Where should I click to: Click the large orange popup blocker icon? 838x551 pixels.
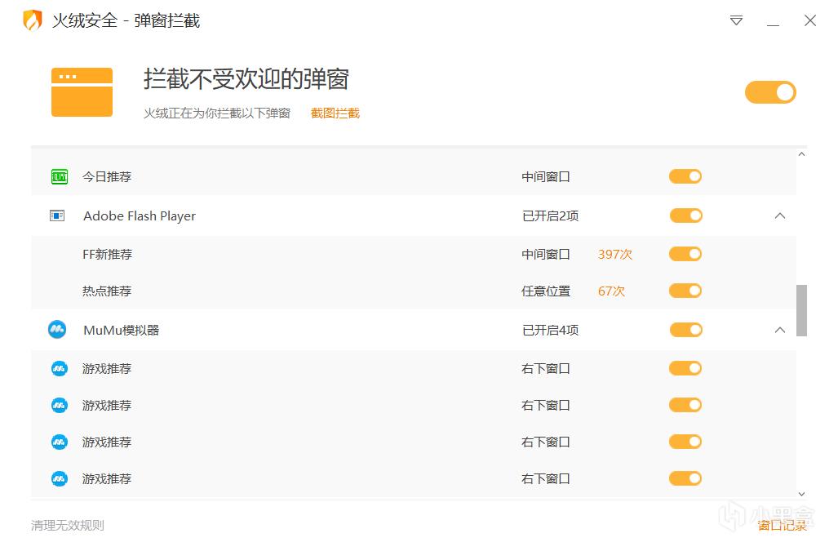82,91
